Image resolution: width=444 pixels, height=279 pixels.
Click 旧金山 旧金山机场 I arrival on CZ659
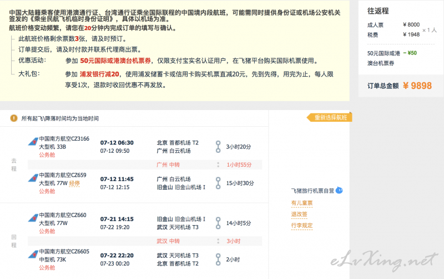[181, 187]
